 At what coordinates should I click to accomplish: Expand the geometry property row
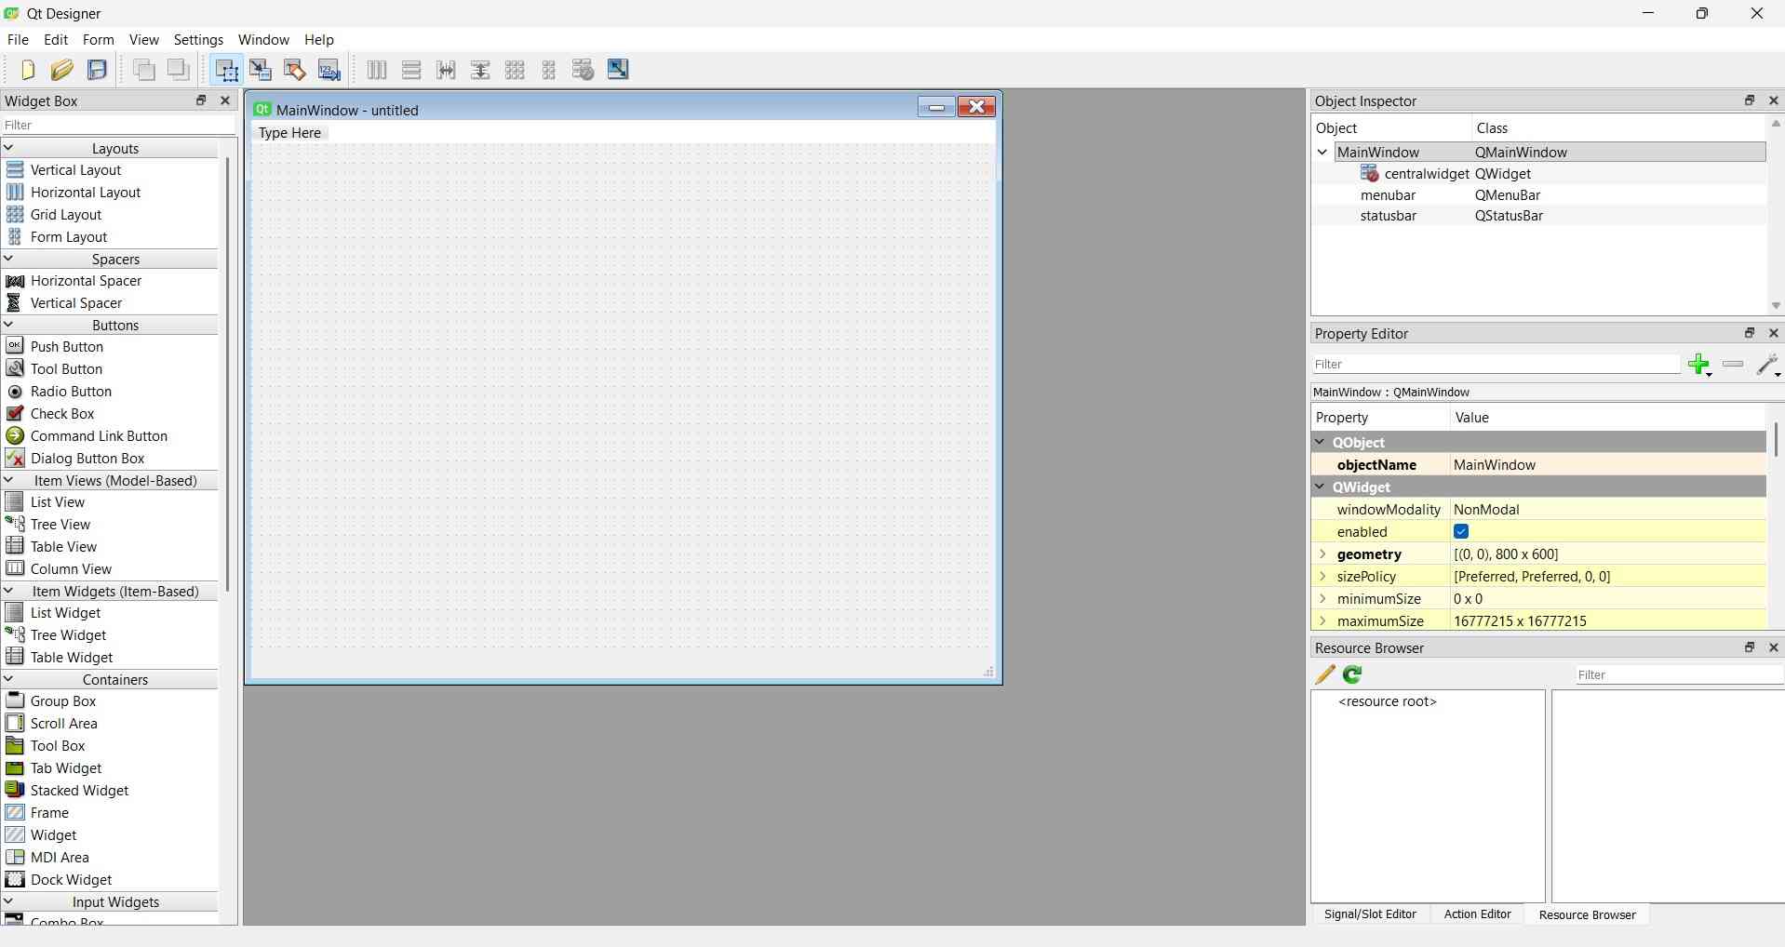point(1322,554)
